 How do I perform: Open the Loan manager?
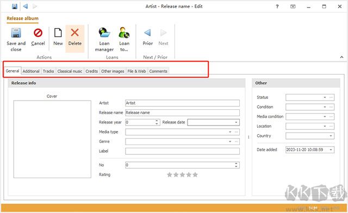point(104,39)
